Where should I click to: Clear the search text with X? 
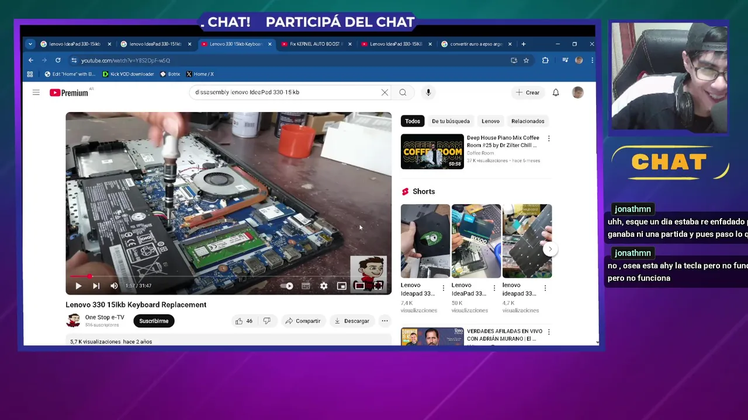385,92
